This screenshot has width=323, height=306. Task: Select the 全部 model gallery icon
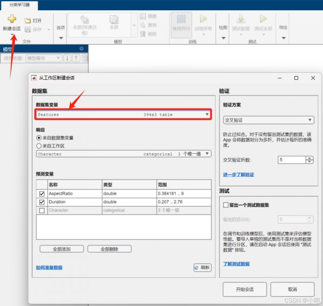[114, 19]
